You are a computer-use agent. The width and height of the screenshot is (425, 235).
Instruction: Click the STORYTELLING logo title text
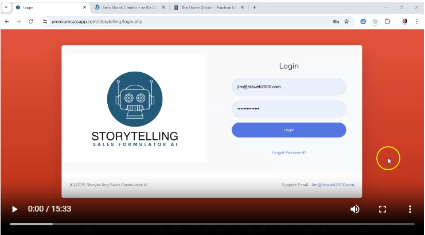point(135,136)
